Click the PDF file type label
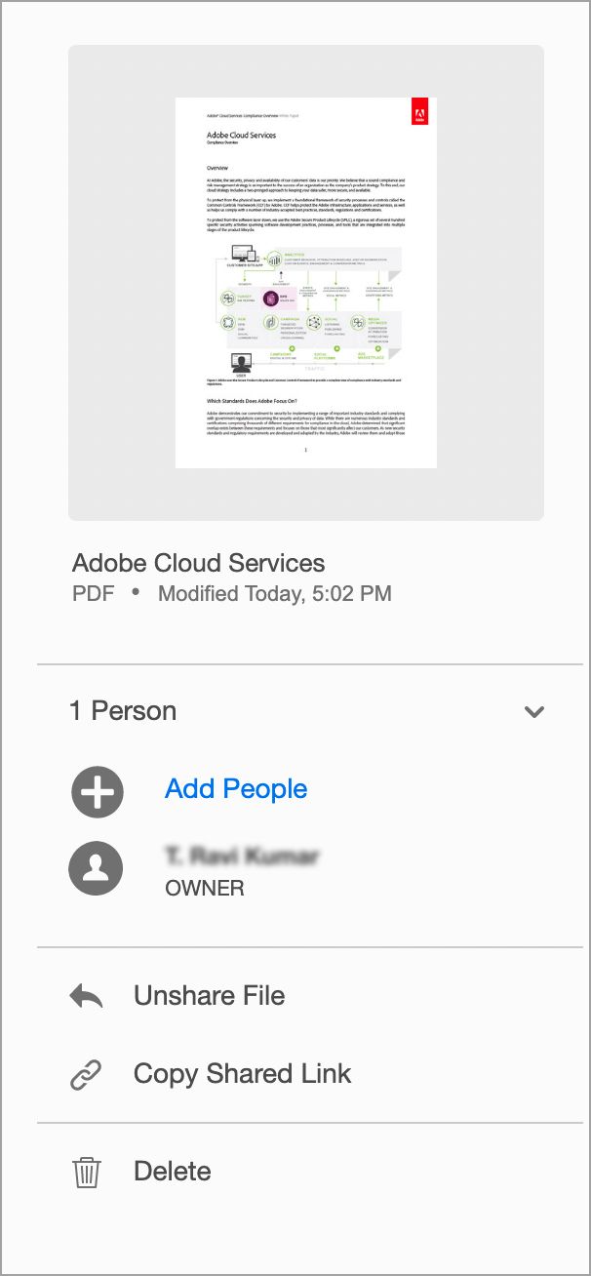Image resolution: width=591 pixels, height=1276 pixels. pyautogui.click(x=94, y=593)
